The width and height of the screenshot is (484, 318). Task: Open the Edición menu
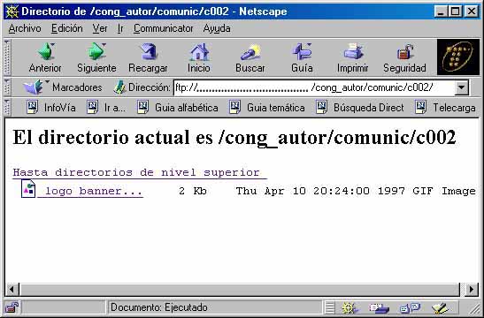(x=67, y=28)
